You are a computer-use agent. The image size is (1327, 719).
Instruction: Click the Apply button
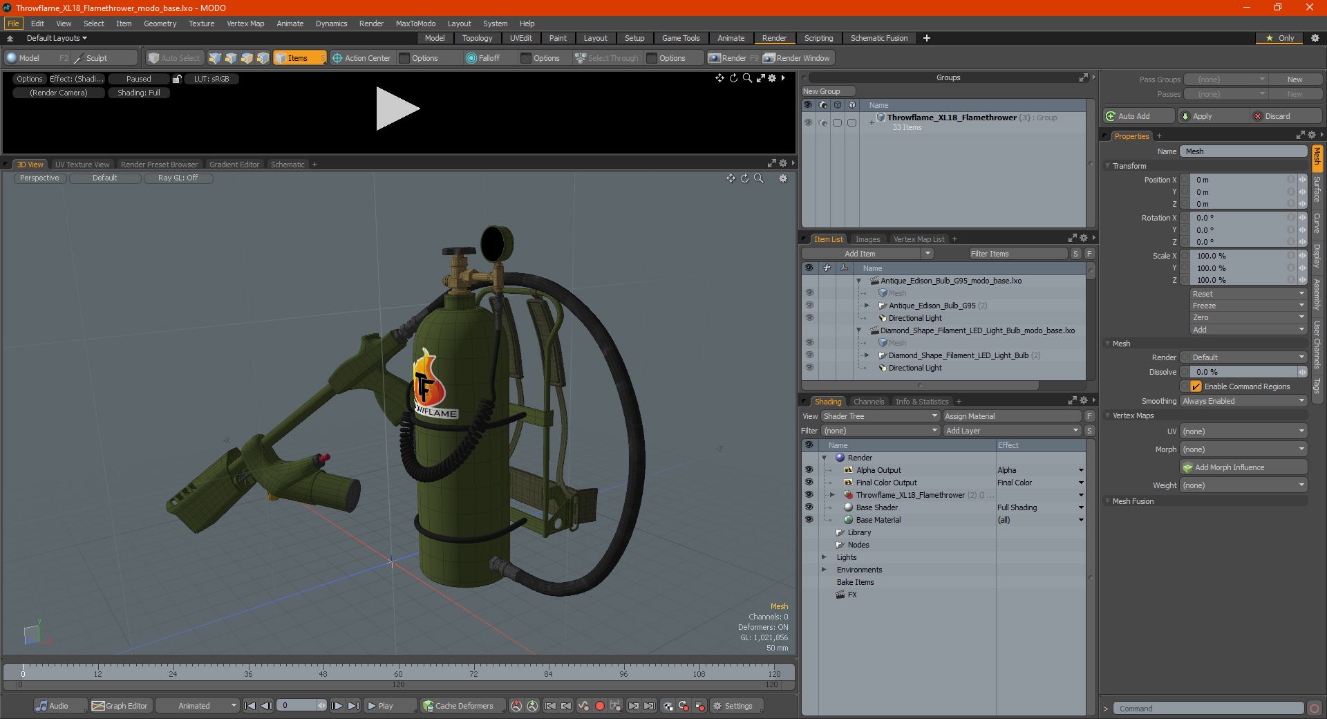point(1214,116)
